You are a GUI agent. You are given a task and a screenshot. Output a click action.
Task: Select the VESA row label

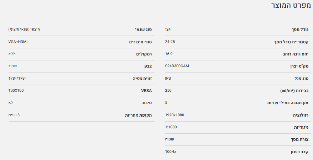pos(146,91)
